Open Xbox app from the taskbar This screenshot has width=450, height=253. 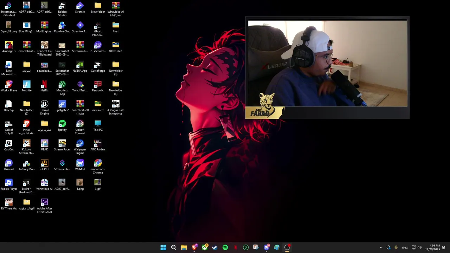205,247
